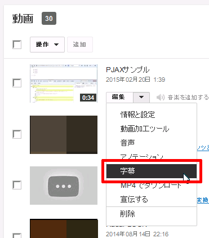The image size is (209, 238).
Task: Tick the checkbox beside the gray placeholder video
Action: click(17, 185)
